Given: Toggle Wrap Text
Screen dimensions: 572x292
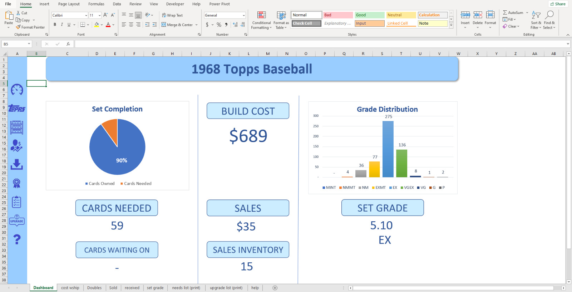Looking at the screenshot, I should 172,15.
